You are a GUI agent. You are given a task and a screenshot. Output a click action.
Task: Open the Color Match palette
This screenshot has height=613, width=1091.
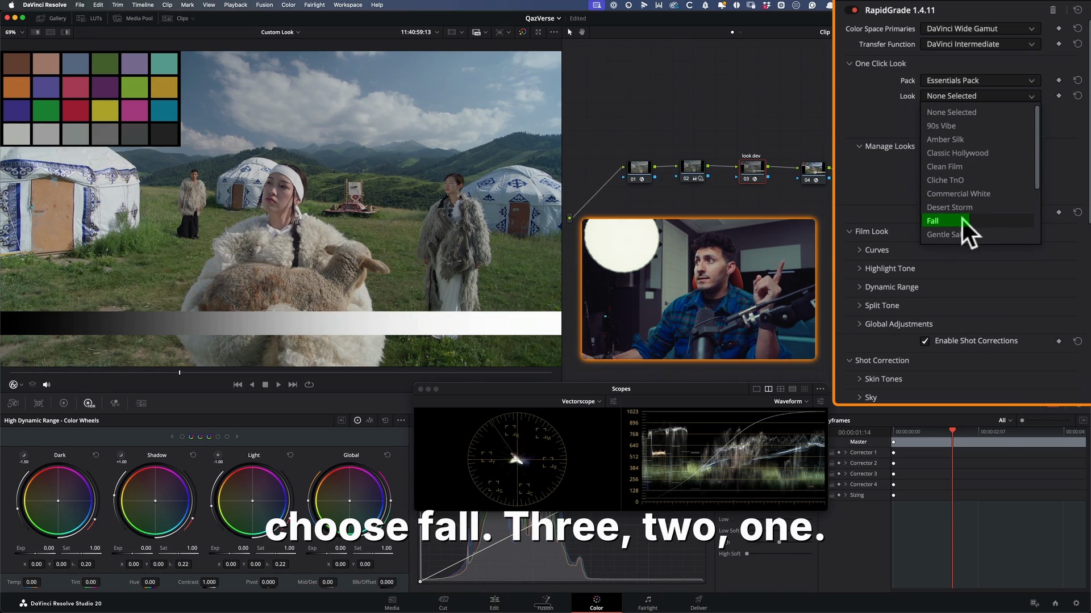[38, 403]
